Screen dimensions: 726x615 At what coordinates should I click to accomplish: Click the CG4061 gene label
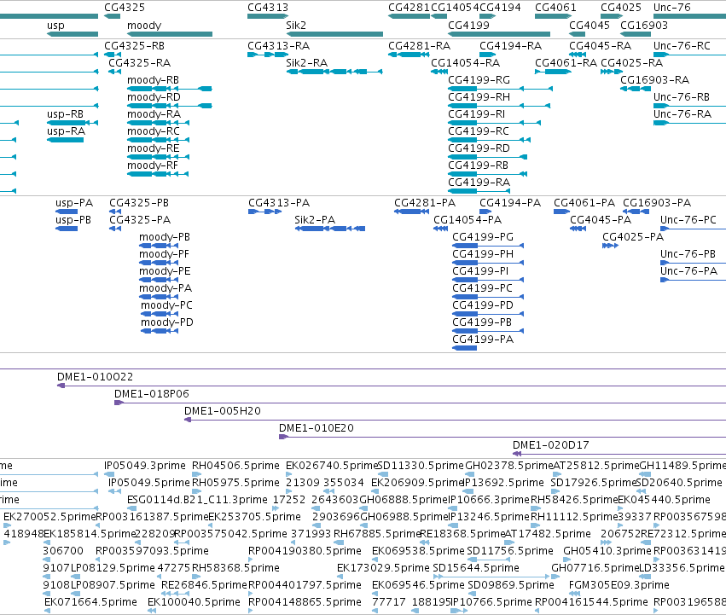pos(555,8)
